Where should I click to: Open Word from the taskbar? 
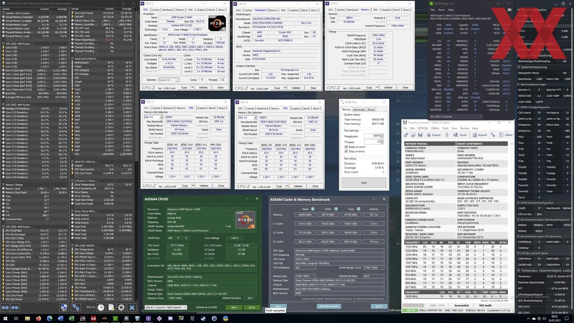[x=60, y=318]
